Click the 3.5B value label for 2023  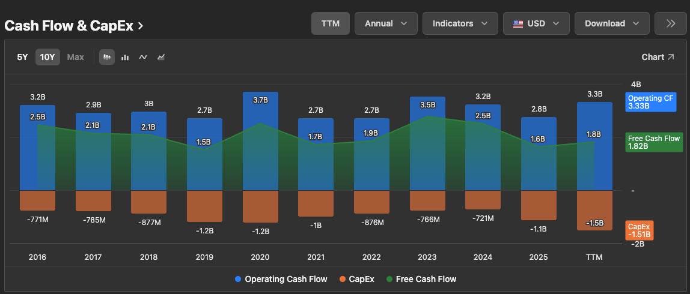427,105
